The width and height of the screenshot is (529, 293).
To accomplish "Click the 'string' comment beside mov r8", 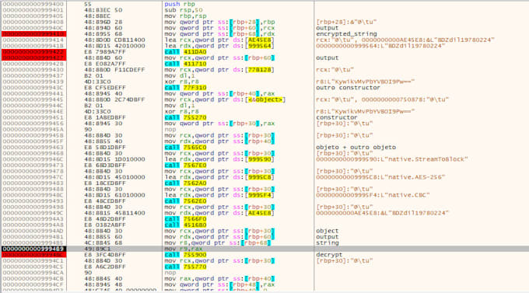I will coord(328,242).
